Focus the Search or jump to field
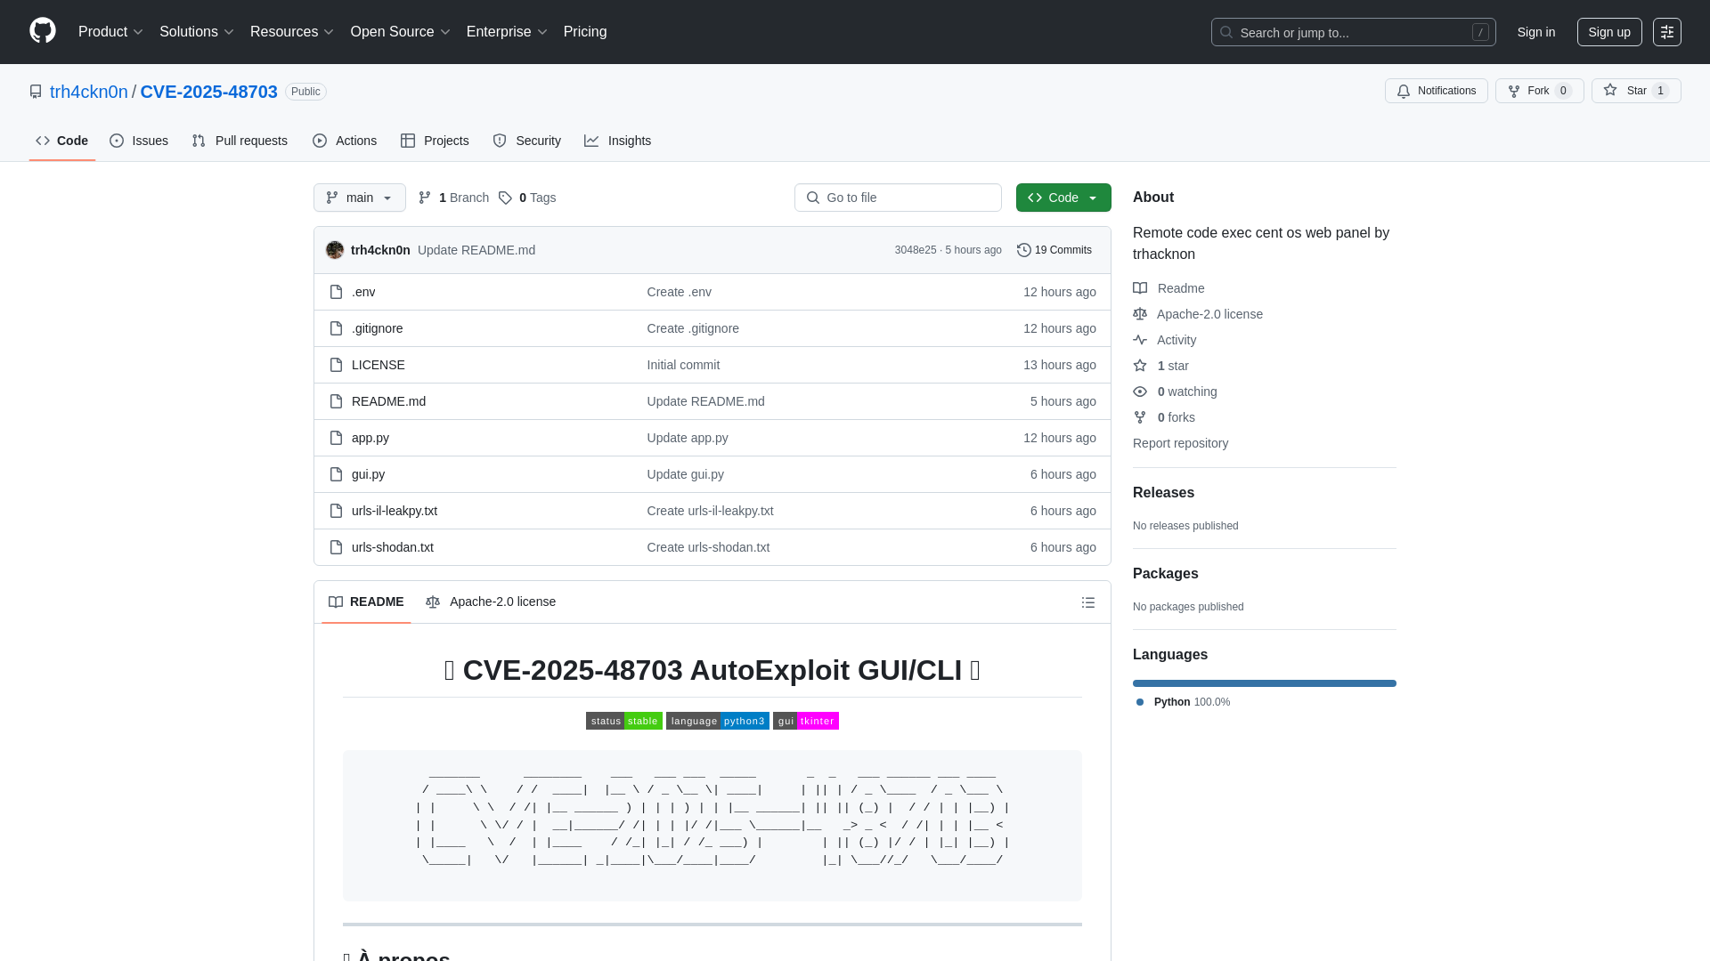Screen dimensions: 1710x961 pos(1353,32)
